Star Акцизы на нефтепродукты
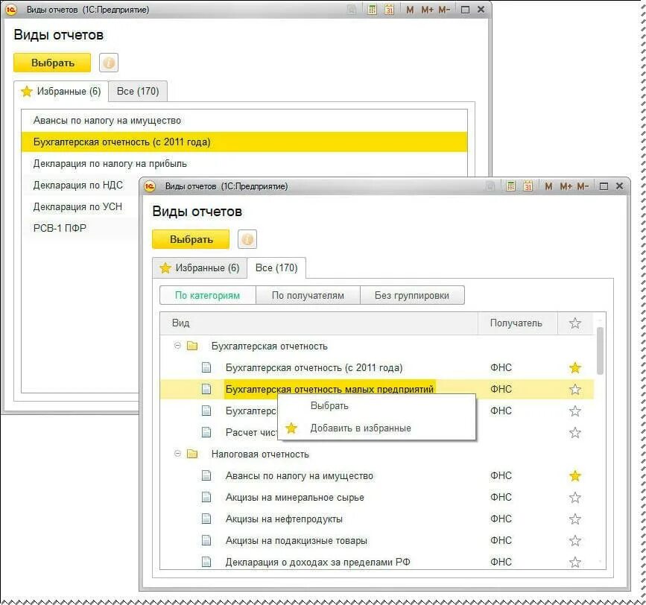The width and height of the screenshot is (646, 605). [x=575, y=519]
